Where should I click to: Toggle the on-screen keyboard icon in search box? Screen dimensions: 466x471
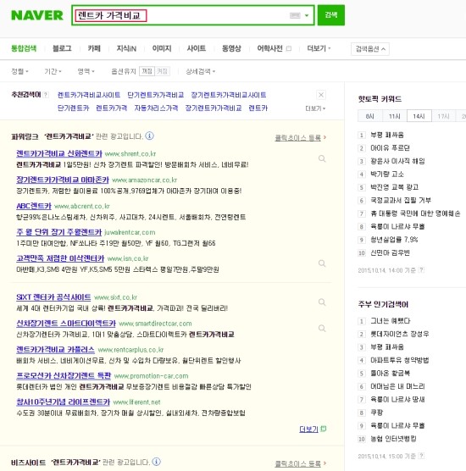click(295, 15)
